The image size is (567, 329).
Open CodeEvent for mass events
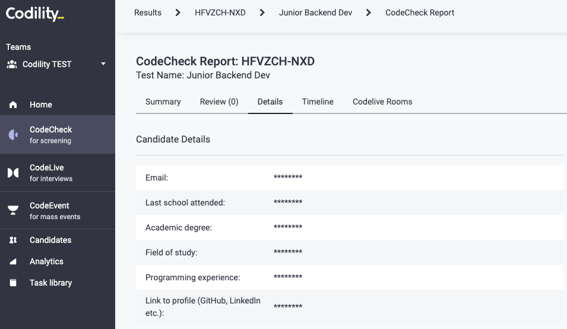[x=58, y=210]
